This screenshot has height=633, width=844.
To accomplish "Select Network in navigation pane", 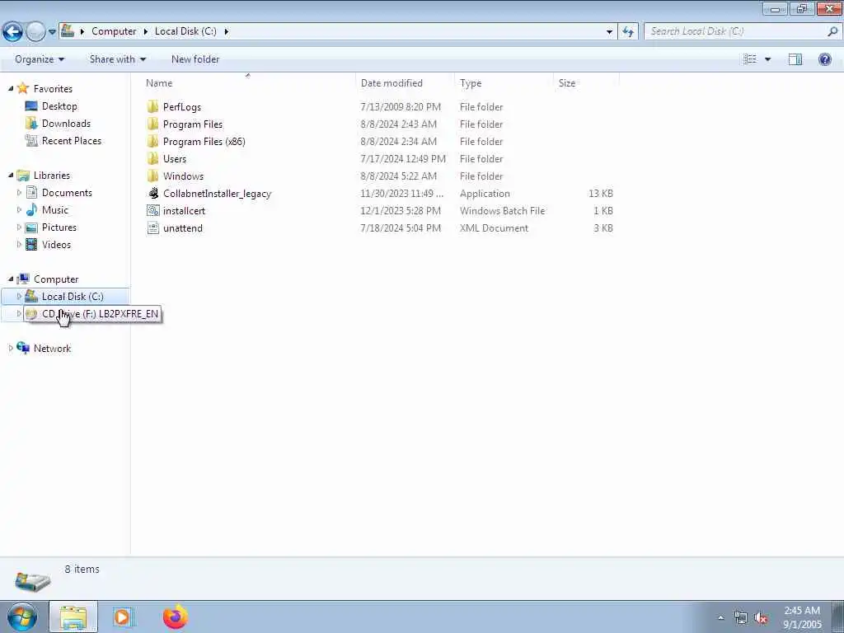I will [52, 349].
